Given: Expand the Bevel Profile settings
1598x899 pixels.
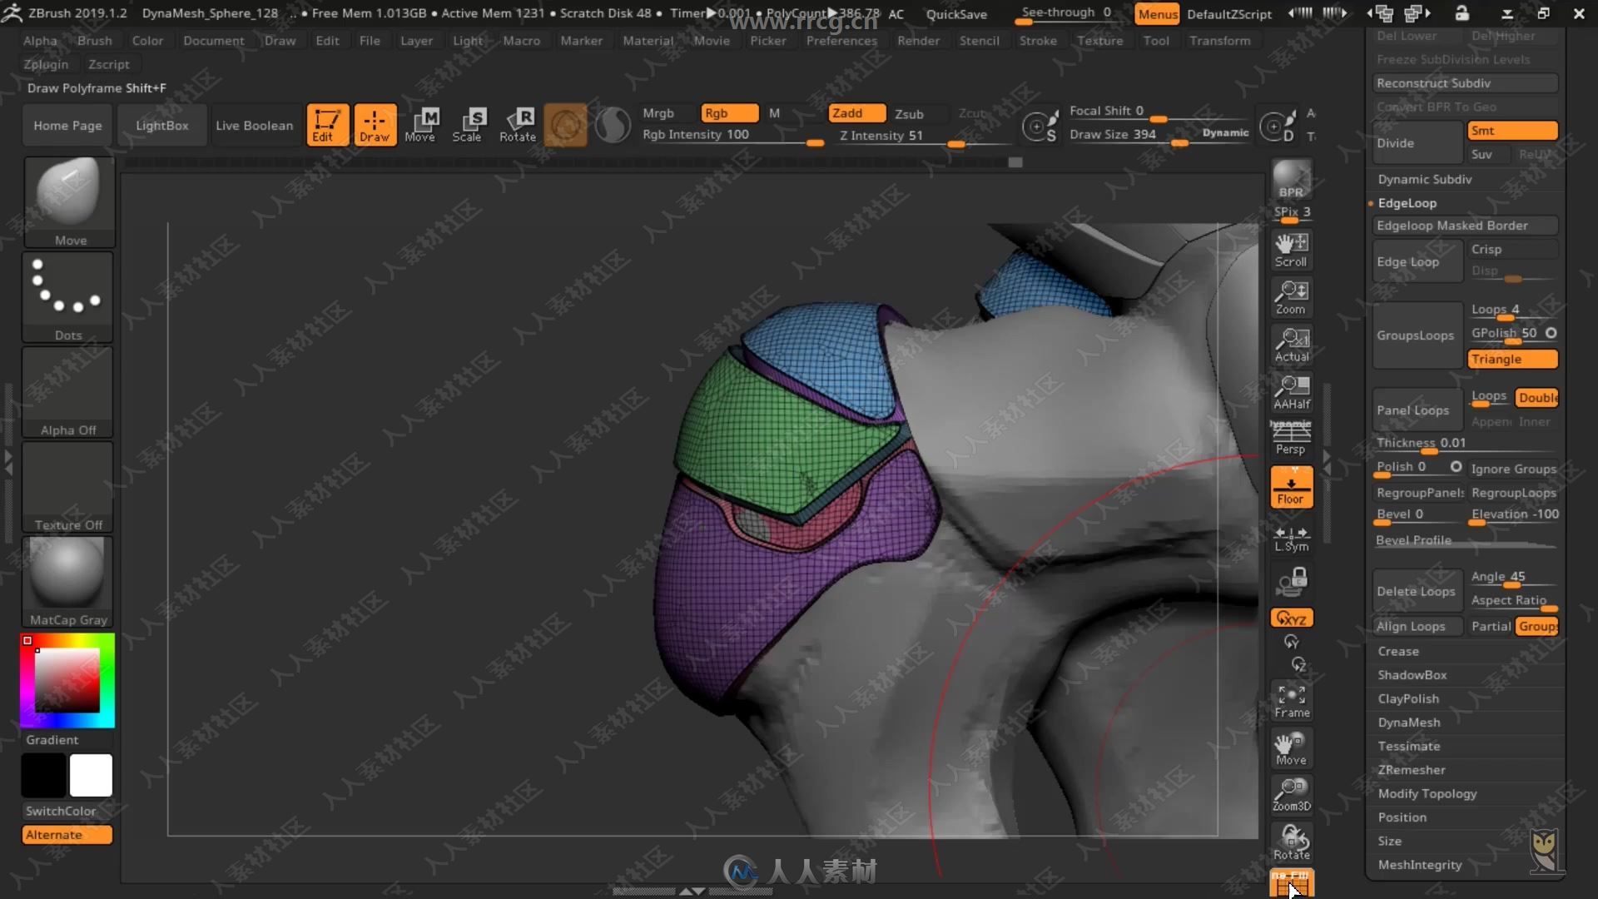Looking at the screenshot, I should pyautogui.click(x=1412, y=539).
